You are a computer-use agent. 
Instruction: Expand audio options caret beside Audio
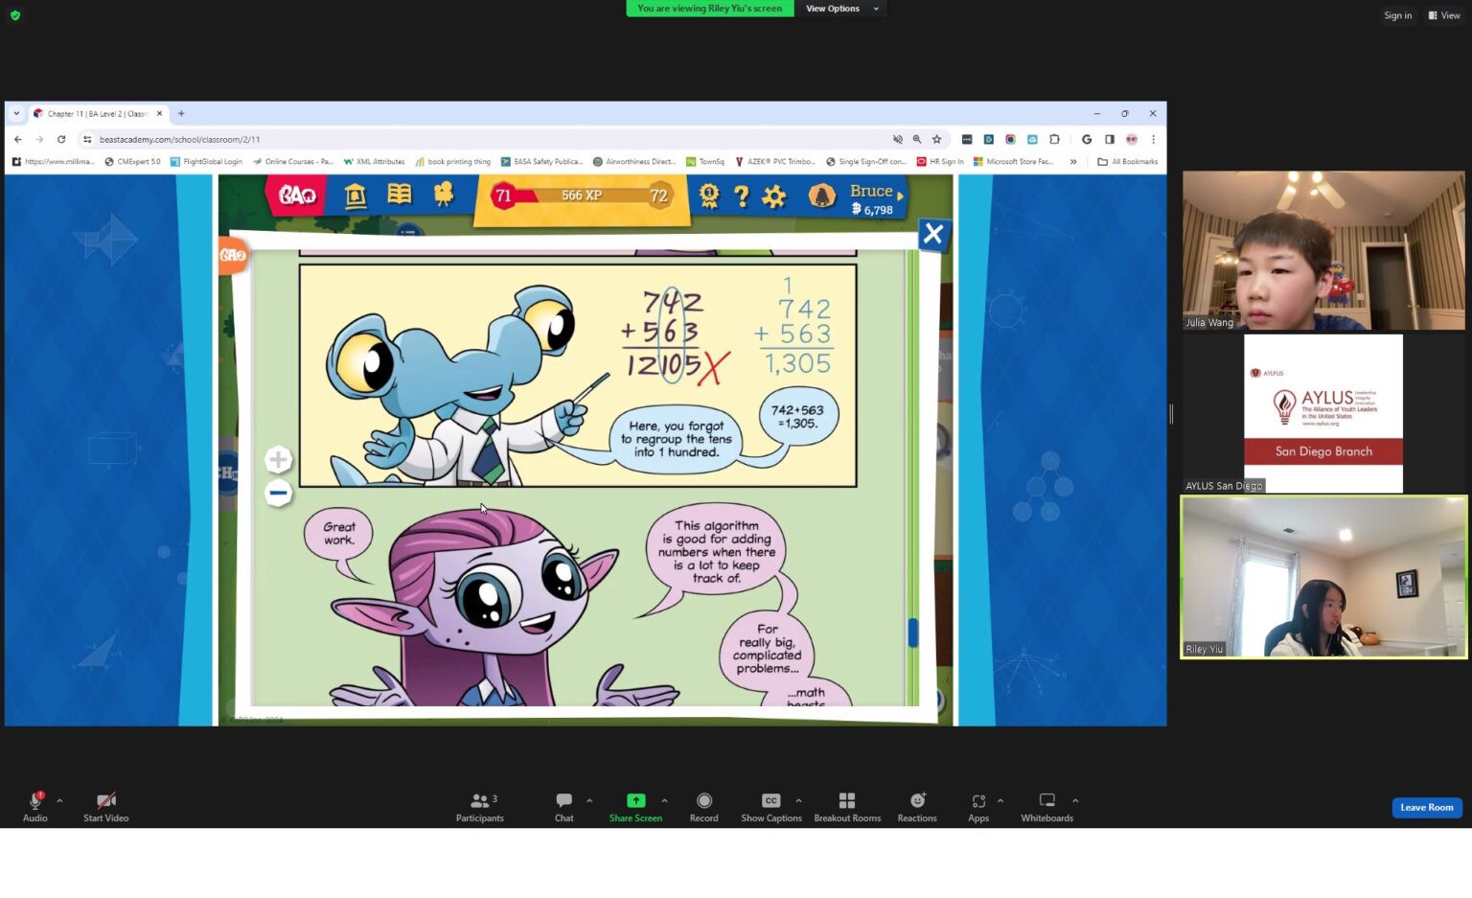pyautogui.click(x=59, y=800)
